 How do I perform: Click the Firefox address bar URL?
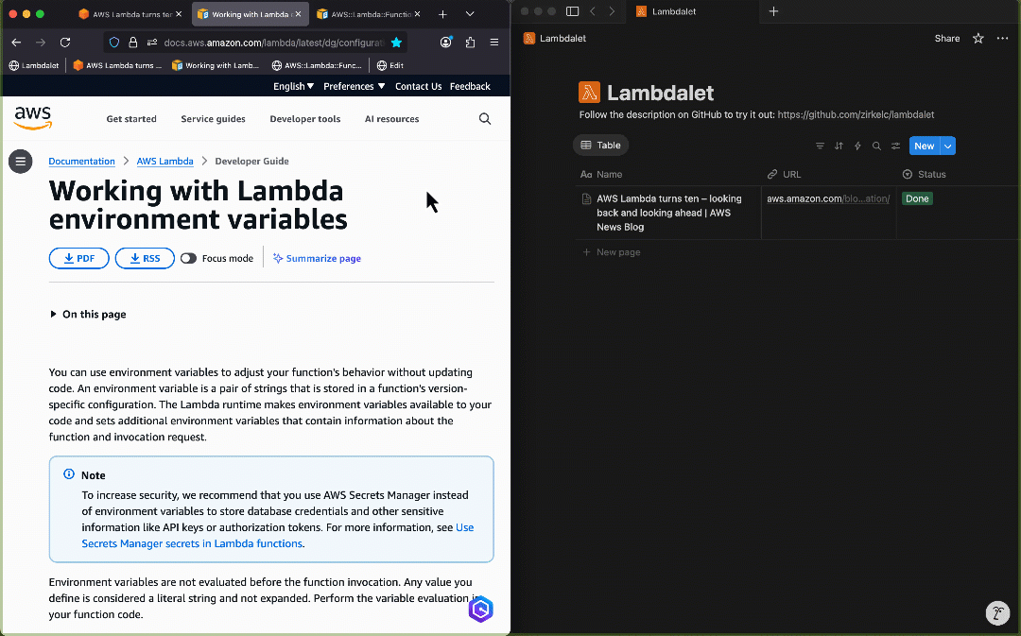[274, 43]
